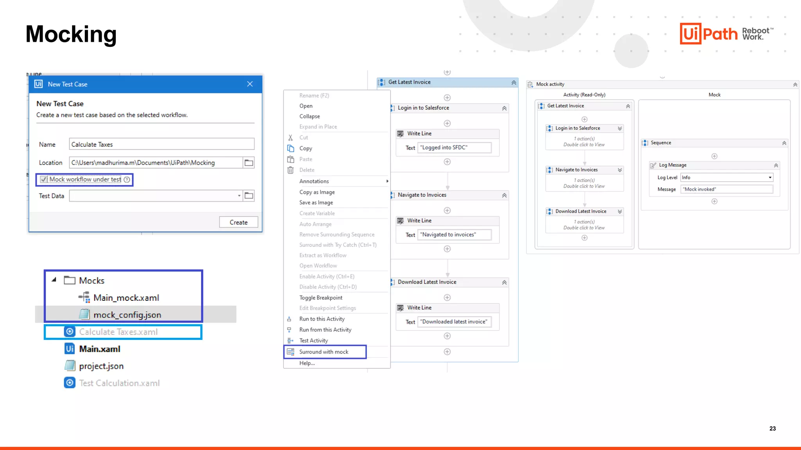The image size is (801, 450).
Task: Expand Navigate to Invoices in mock activity
Action: 620,170
